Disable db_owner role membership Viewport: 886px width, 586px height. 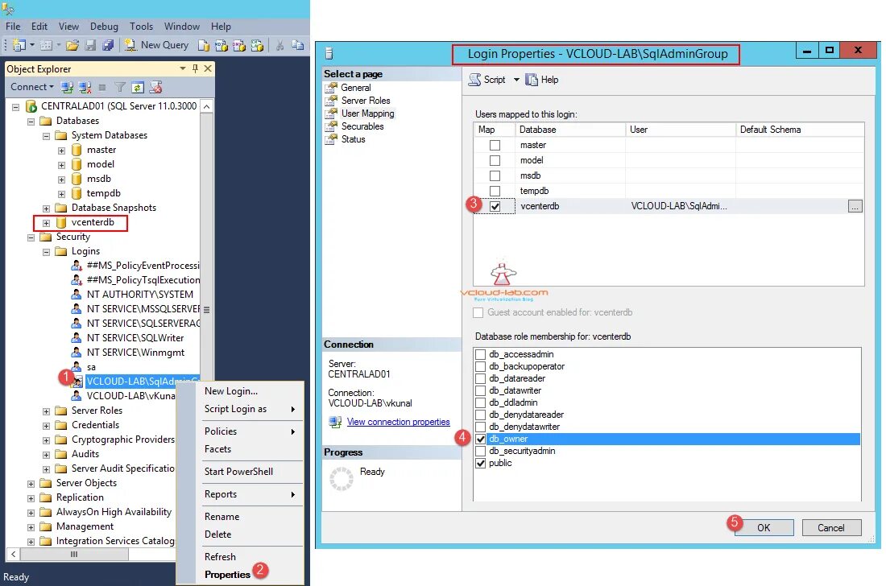481,439
